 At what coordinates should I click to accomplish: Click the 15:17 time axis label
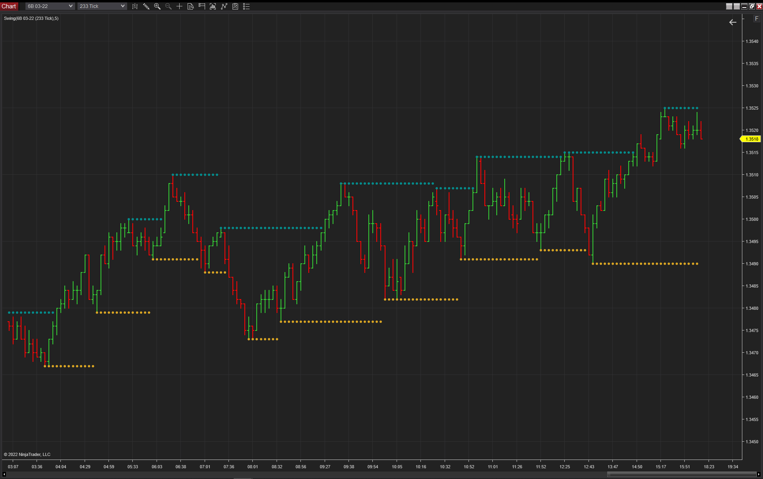(x=661, y=467)
